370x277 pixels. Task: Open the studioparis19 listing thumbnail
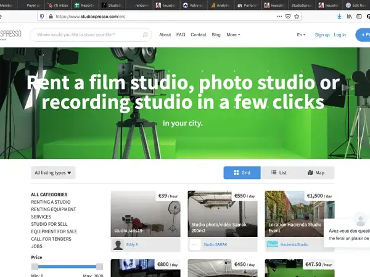146,214
